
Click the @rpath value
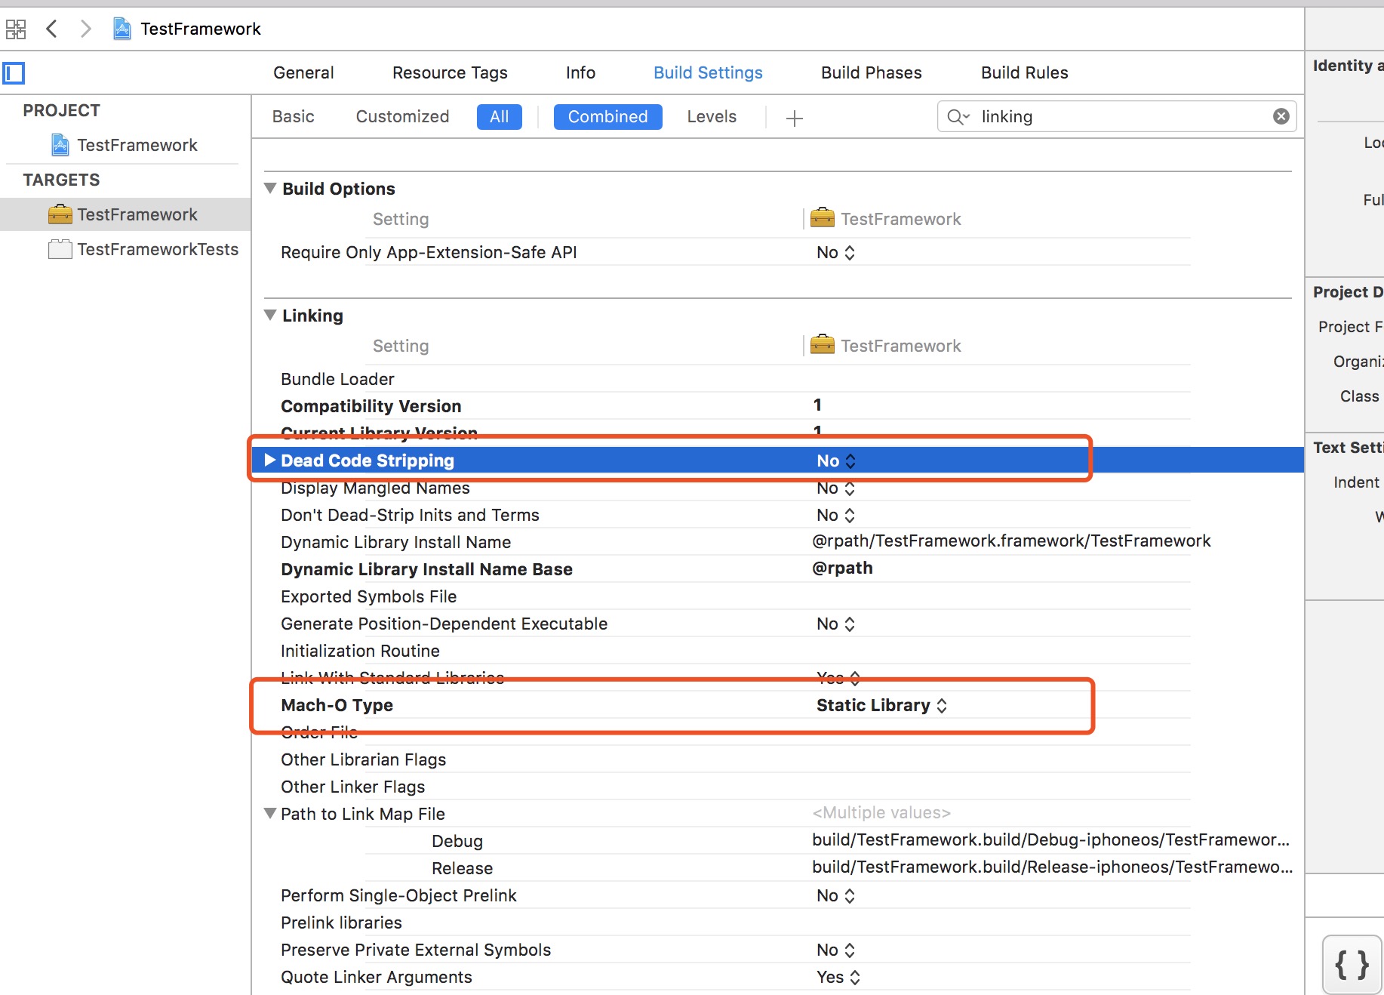tap(842, 568)
